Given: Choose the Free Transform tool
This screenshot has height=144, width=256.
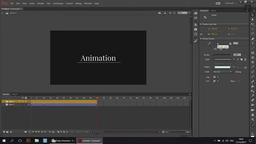Looking at the screenshot, I should (252, 24).
